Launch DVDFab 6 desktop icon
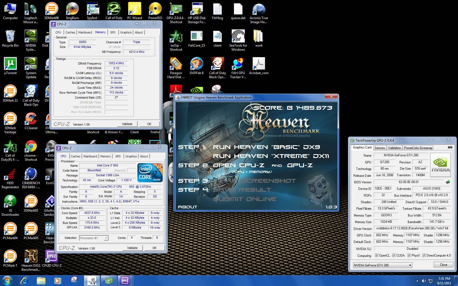This screenshot has width=458, height=286. click(x=197, y=66)
